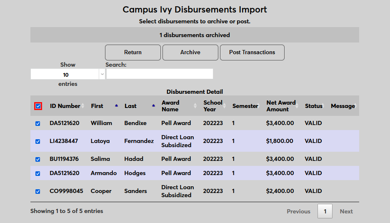Click the Previous page link
The width and height of the screenshot is (390, 223).
(x=298, y=211)
